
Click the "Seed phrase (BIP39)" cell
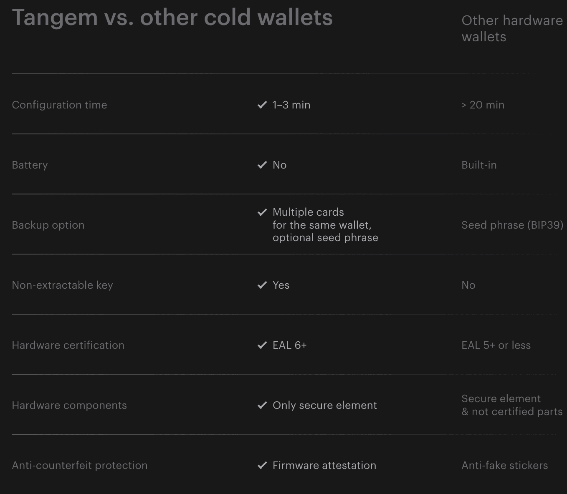tap(512, 225)
